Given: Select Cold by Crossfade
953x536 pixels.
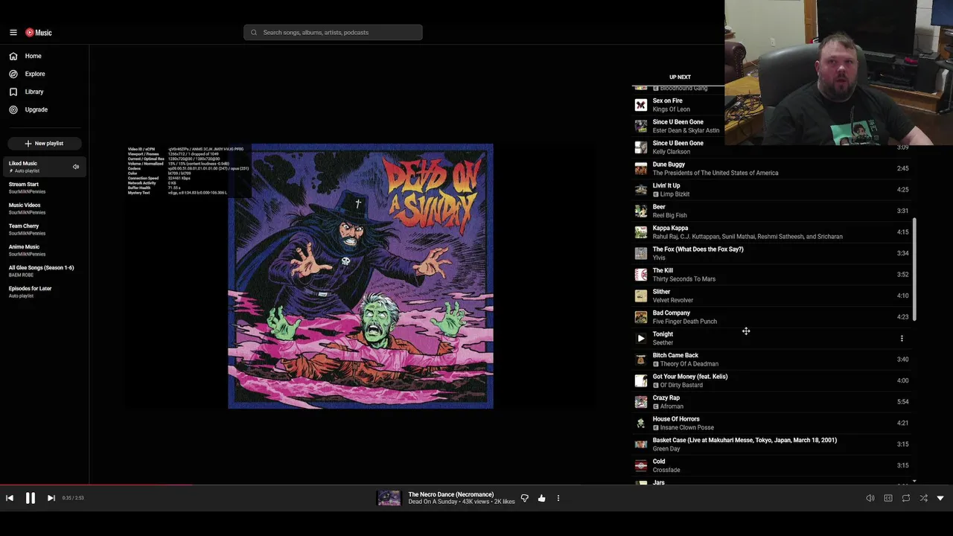Looking at the screenshot, I should click(771, 465).
